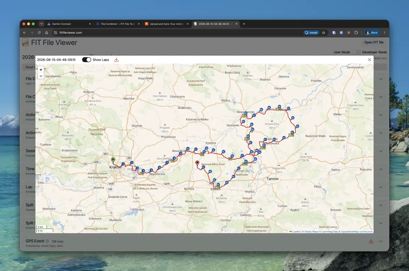Click the dialog title 2026-08-15-04-48-59.fit
The image size is (409, 271).
[56, 60]
